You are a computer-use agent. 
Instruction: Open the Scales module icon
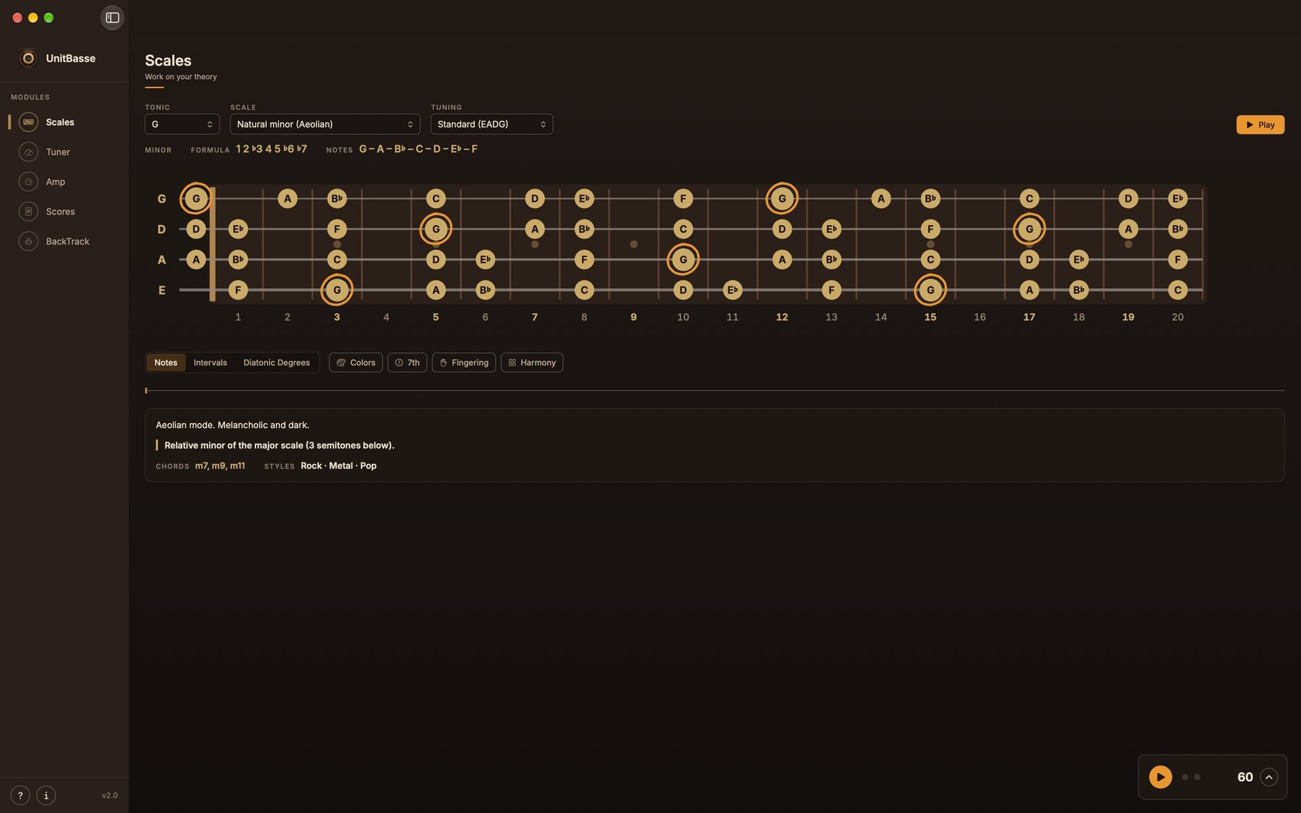pos(28,122)
